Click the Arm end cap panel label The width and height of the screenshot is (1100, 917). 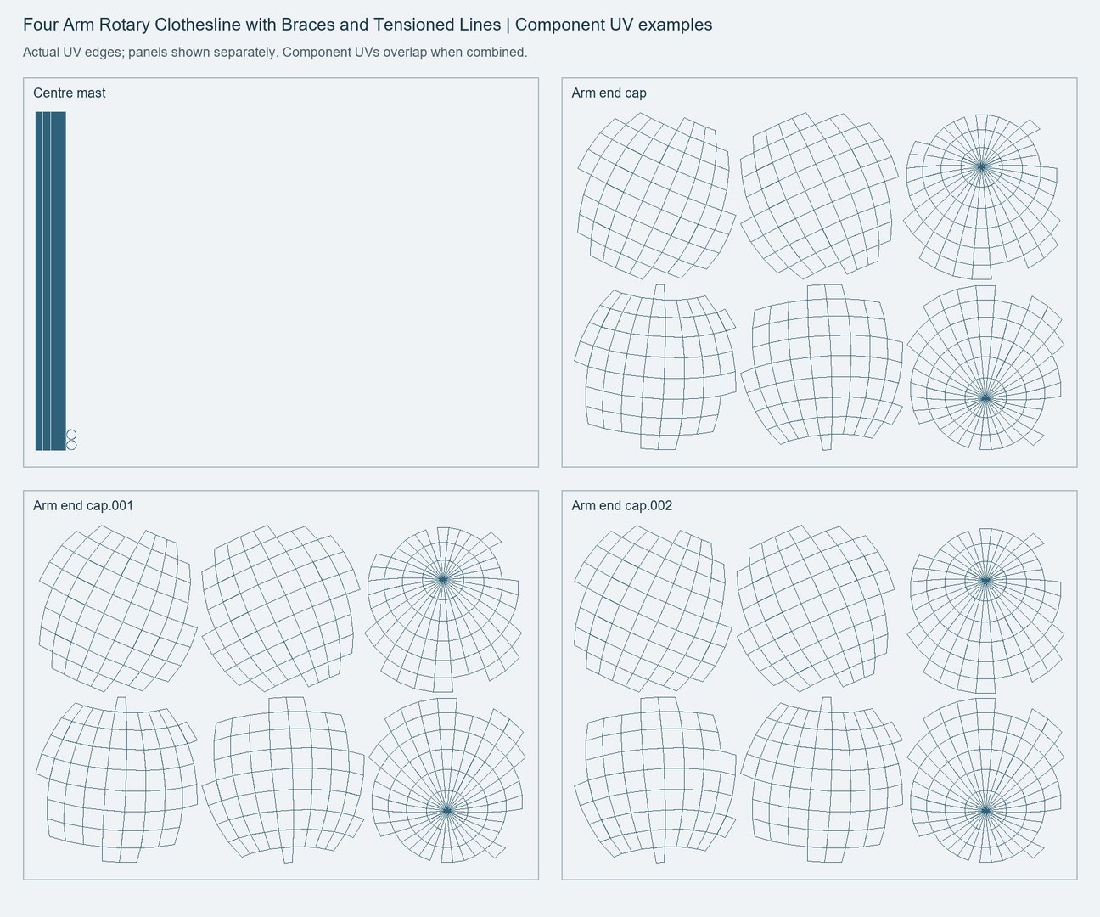tap(609, 93)
